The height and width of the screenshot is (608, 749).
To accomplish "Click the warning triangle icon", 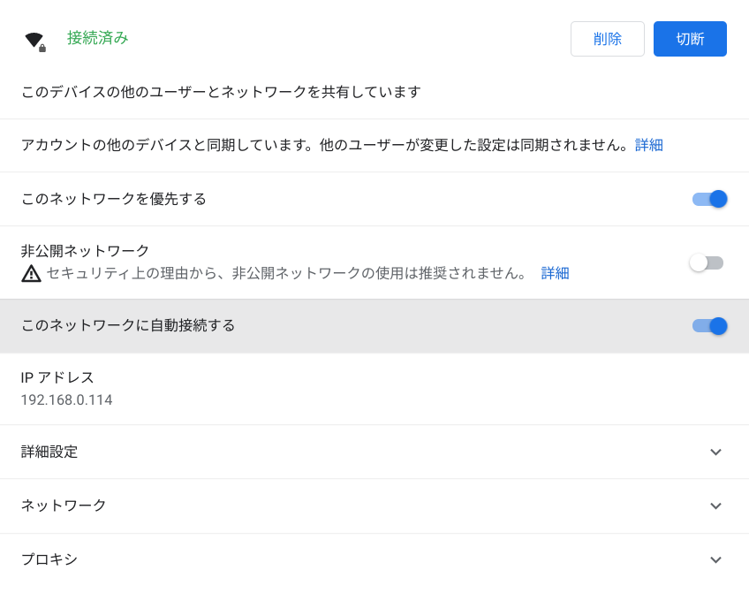I will [x=31, y=273].
